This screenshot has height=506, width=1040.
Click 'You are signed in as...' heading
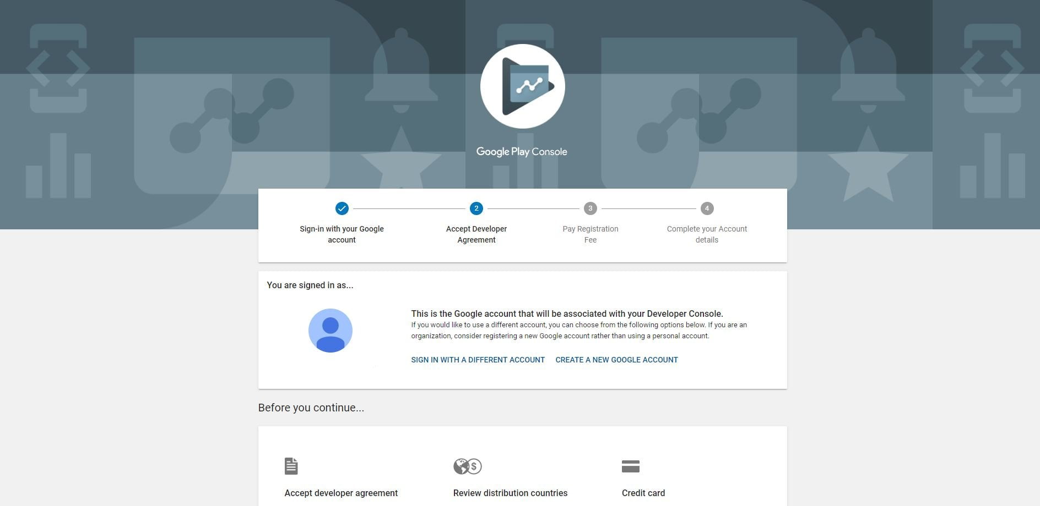pos(310,285)
